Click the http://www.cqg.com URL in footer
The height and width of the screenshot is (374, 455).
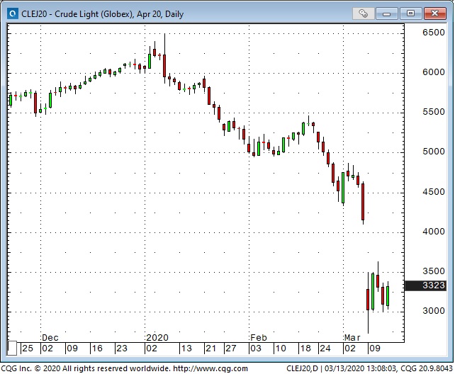pyautogui.click(x=210, y=368)
